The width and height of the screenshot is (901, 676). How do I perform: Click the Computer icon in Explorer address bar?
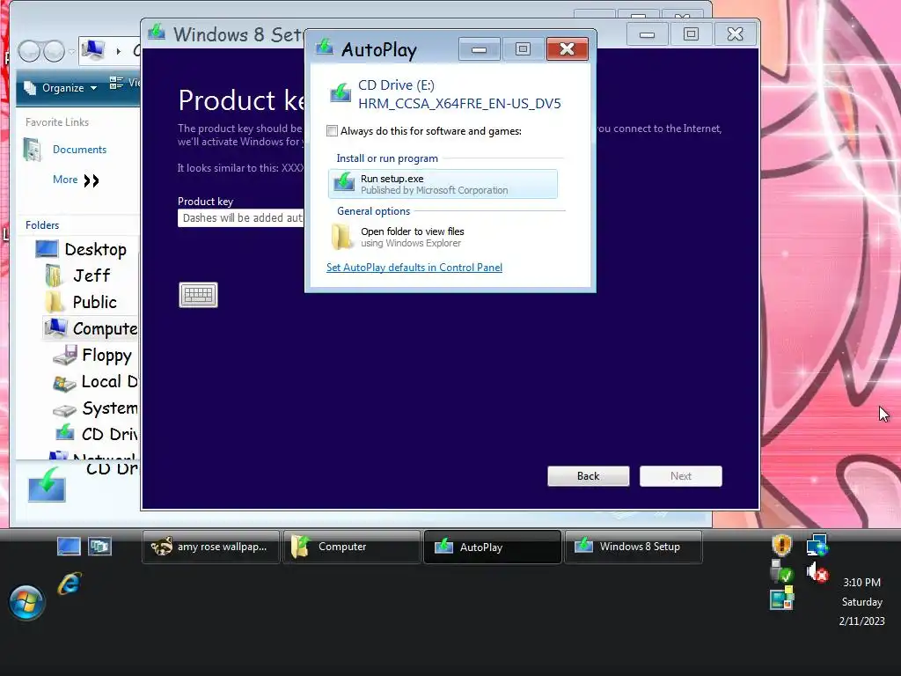coord(92,50)
